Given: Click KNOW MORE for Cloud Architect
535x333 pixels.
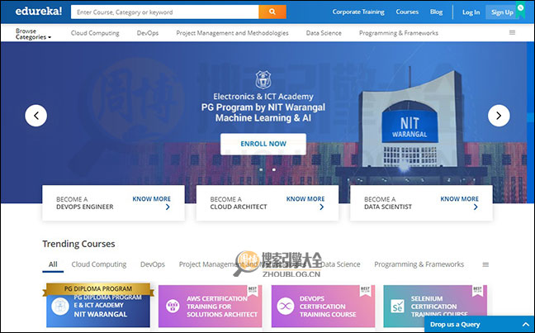Looking at the screenshot, I should (305, 199).
